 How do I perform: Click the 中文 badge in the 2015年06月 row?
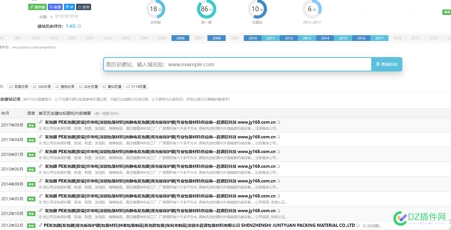(x=31, y=169)
